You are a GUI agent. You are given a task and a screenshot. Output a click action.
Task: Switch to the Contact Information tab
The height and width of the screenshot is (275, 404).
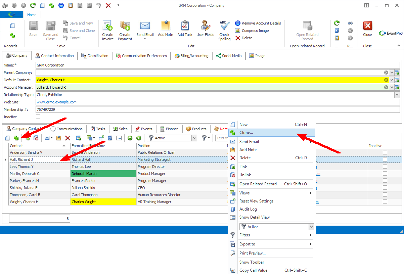point(55,56)
